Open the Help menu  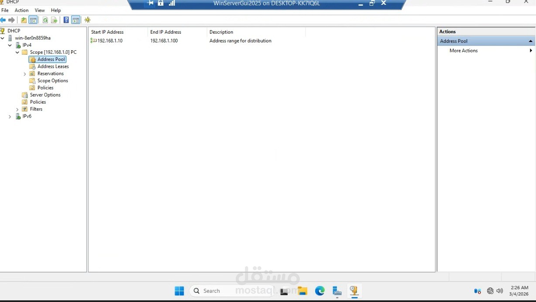coord(56,10)
